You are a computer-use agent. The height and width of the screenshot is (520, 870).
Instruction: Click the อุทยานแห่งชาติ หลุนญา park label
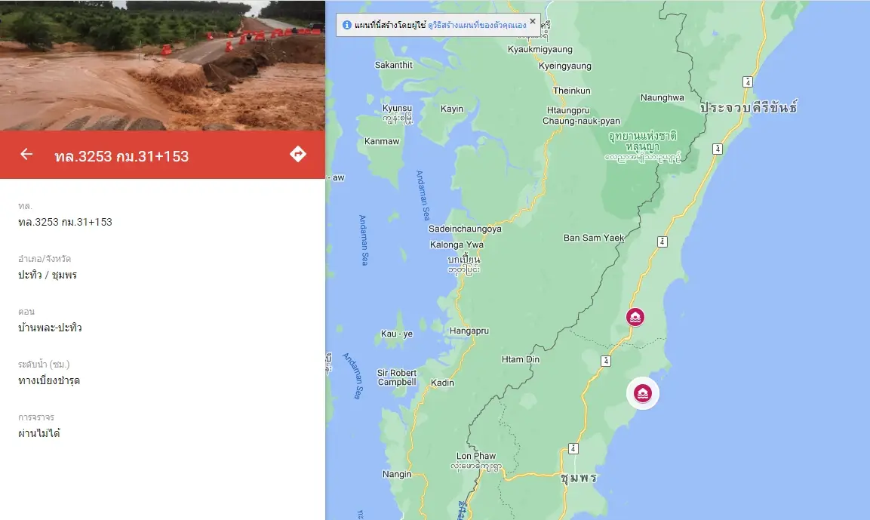click(x=643, y=141)
